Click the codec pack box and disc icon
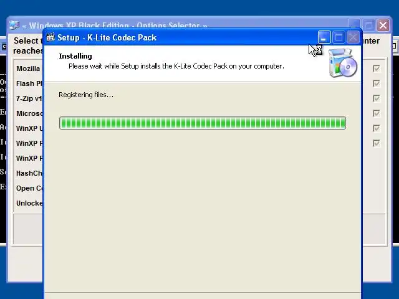This screenshot has height=299, width=399. pos(343,62)
